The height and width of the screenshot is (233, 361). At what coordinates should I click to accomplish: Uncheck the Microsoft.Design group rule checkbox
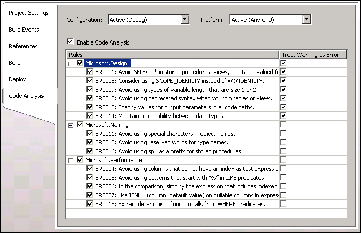(x=80, y=63)
